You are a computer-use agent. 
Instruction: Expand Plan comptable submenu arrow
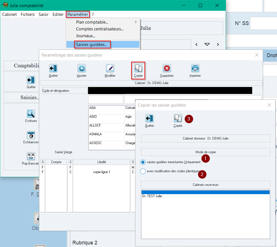pos(136,22)
